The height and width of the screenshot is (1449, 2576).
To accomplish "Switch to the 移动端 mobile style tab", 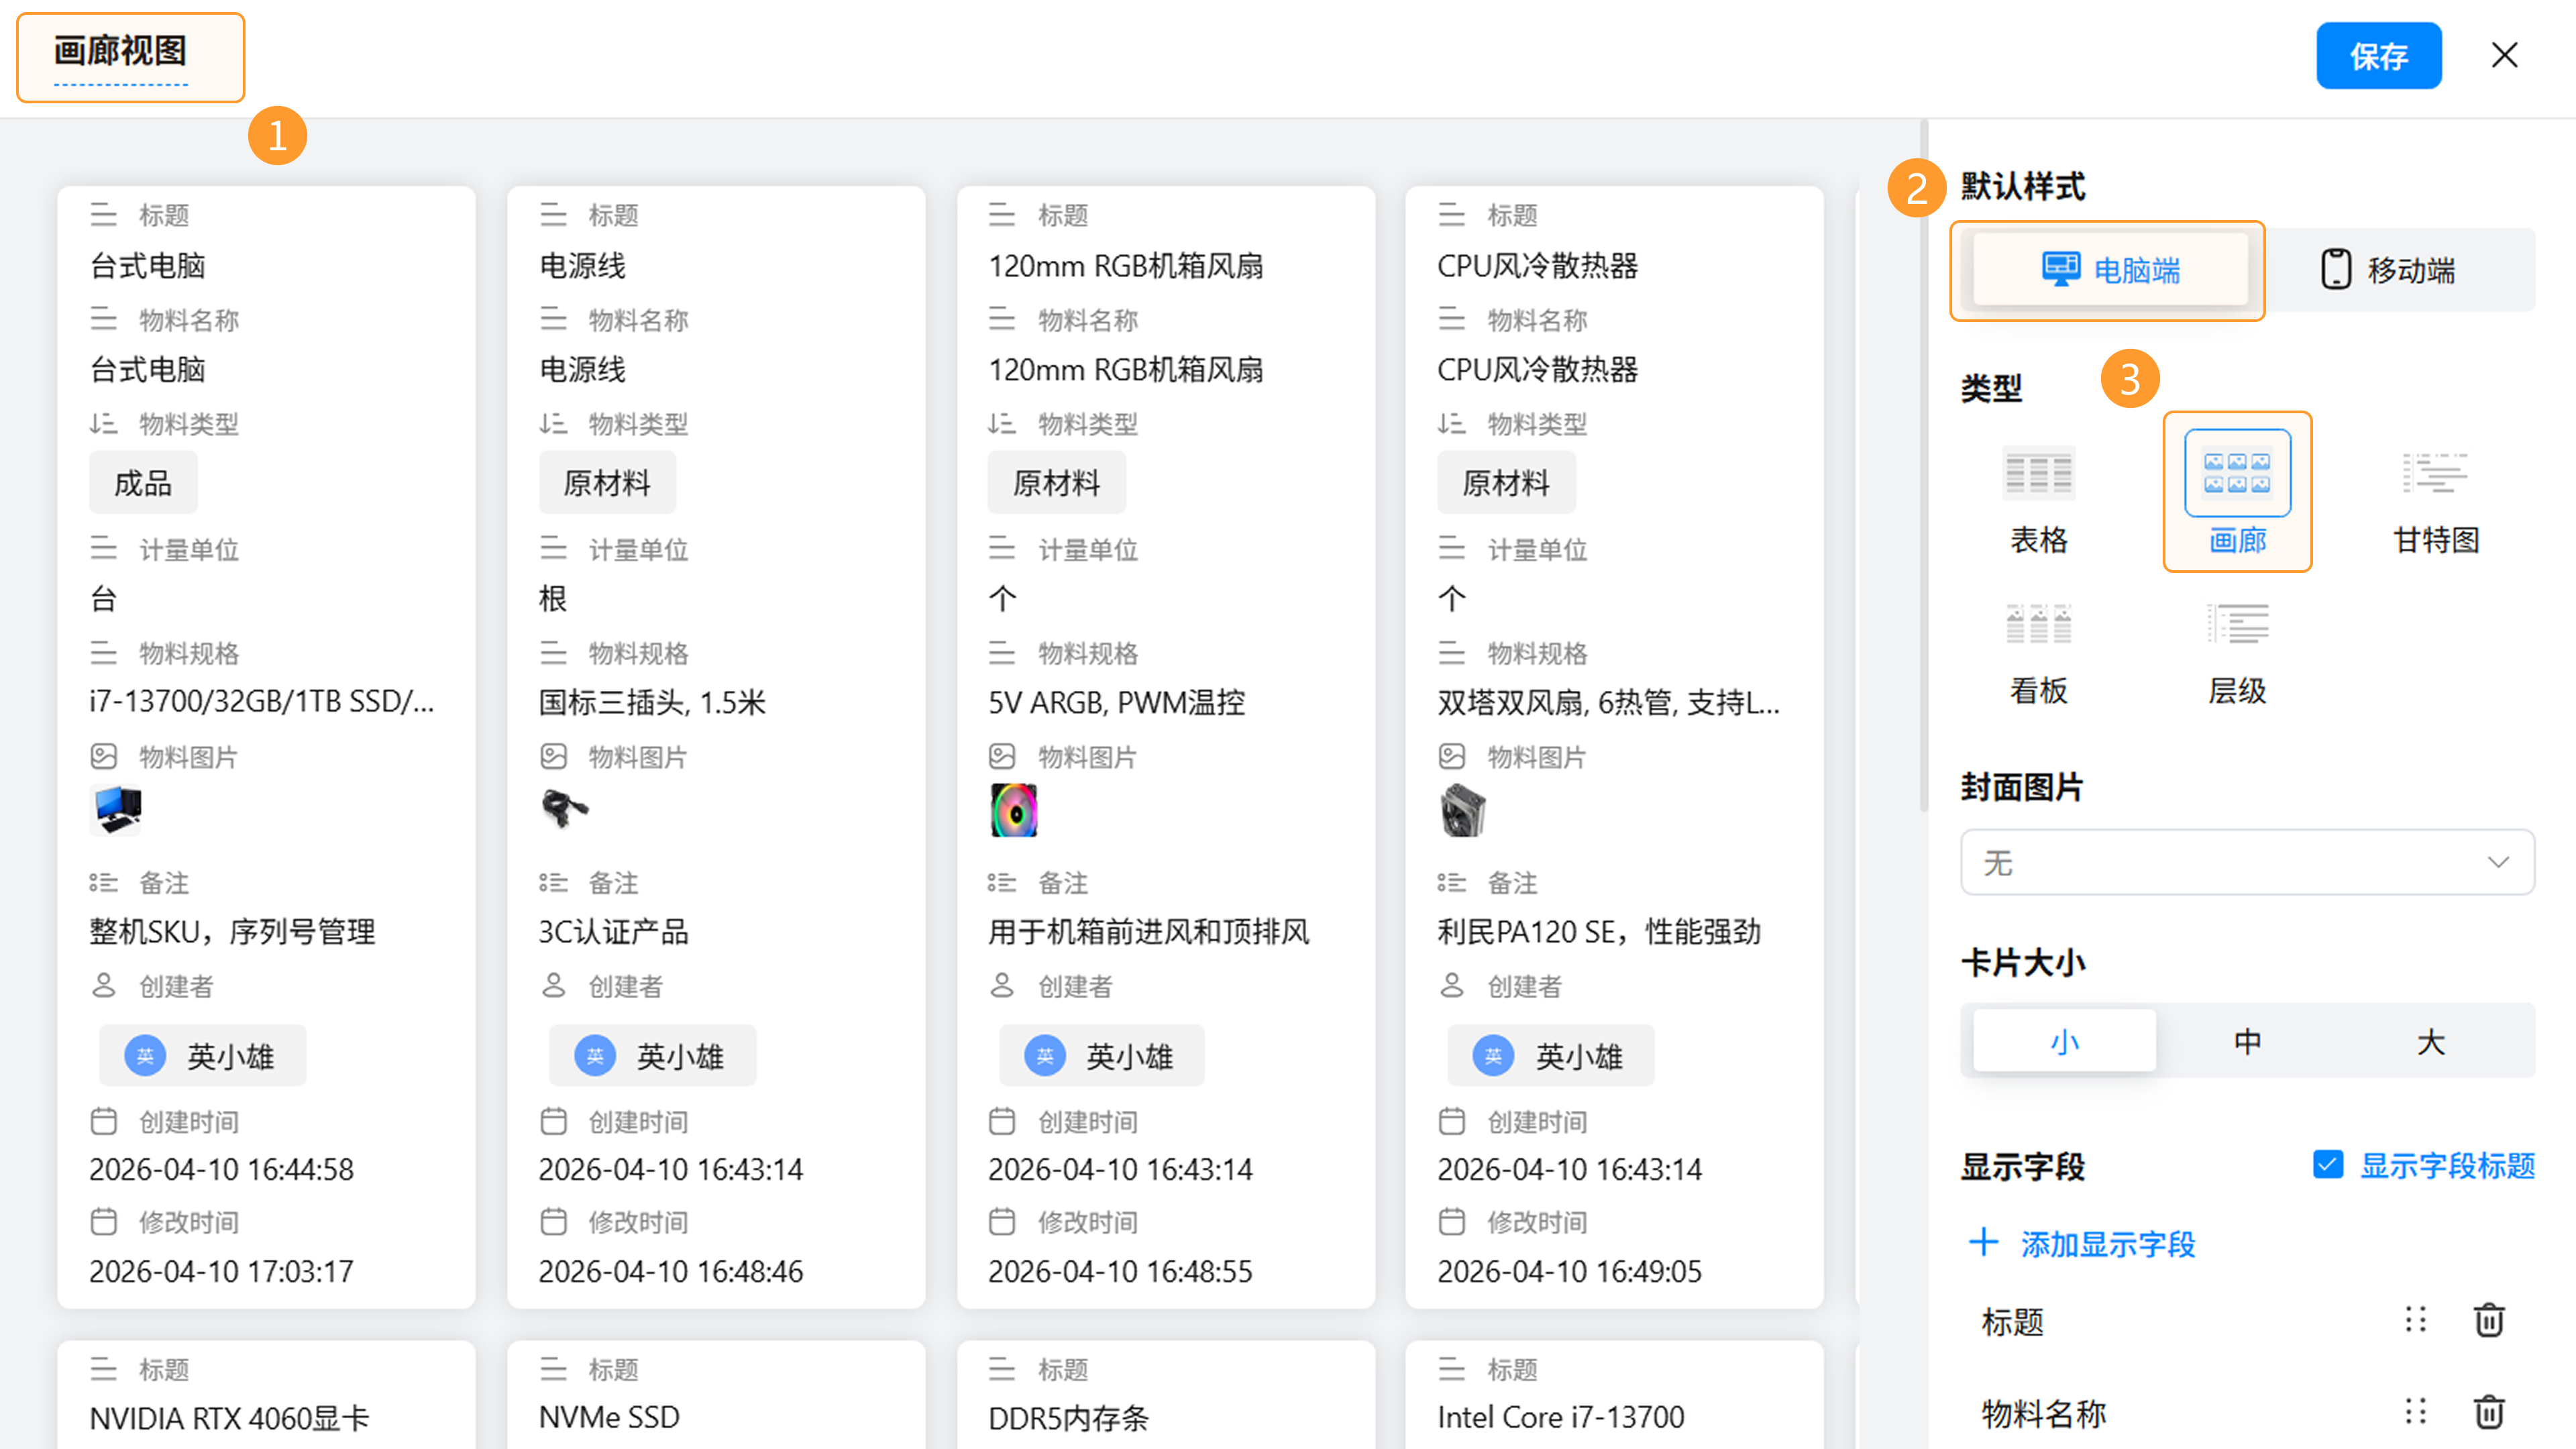I will tap(2388, 270).
